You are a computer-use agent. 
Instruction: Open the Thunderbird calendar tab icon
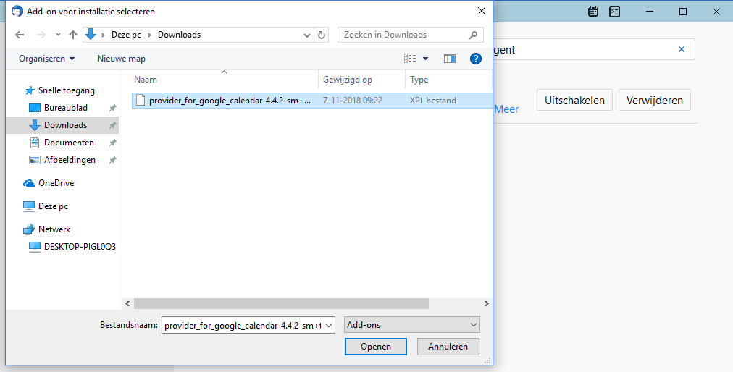(x=593, y=12)
